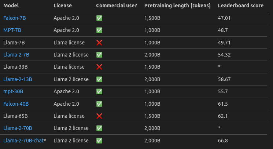Click the Llama-2-7B link
Viewport: 273px width, 149px height.
coord(16,55)
